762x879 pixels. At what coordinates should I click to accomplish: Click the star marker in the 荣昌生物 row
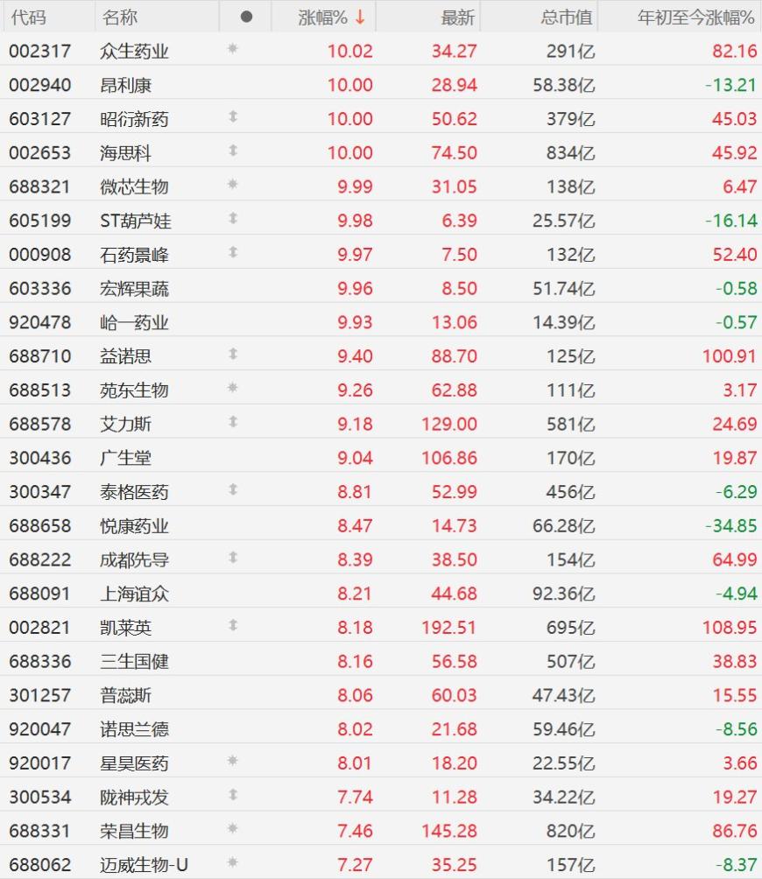coord(233,828)
